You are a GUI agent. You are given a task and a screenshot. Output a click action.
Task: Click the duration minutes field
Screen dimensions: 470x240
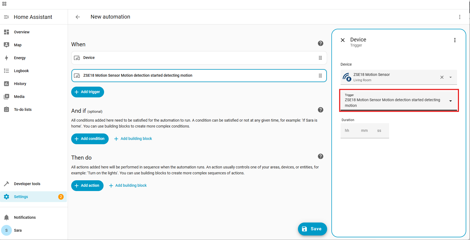click(364, 130)
